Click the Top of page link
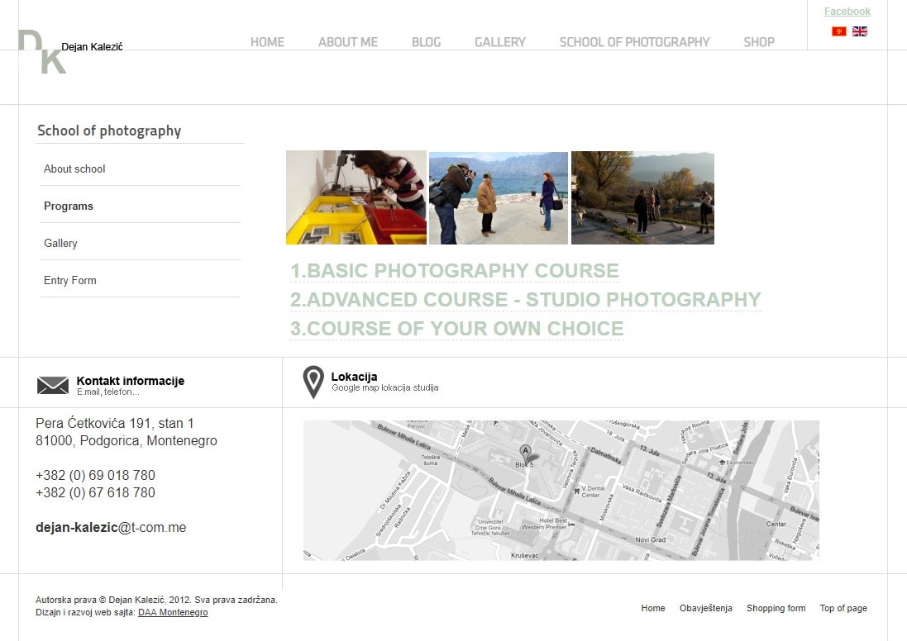Viewport: 907px width, 641px height. click(843, 608)
